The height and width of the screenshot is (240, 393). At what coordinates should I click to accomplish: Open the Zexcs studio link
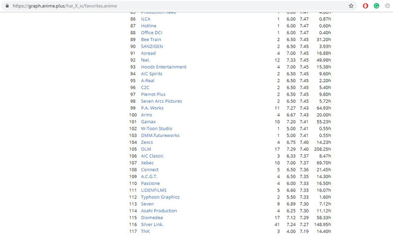point(147,142)
